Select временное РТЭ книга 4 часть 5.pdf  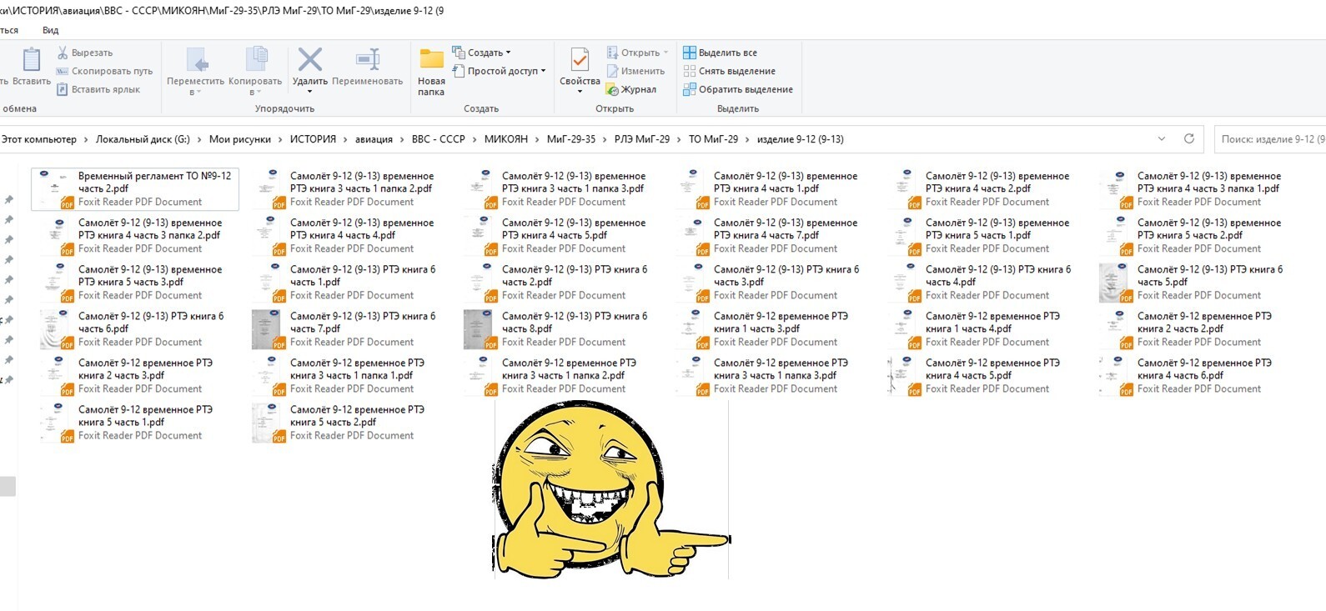click(x=560, y=236)
